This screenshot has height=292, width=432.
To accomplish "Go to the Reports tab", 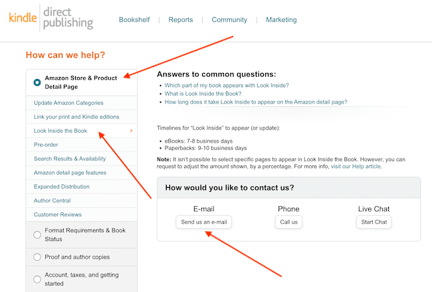I will click(x=181, y=20).
